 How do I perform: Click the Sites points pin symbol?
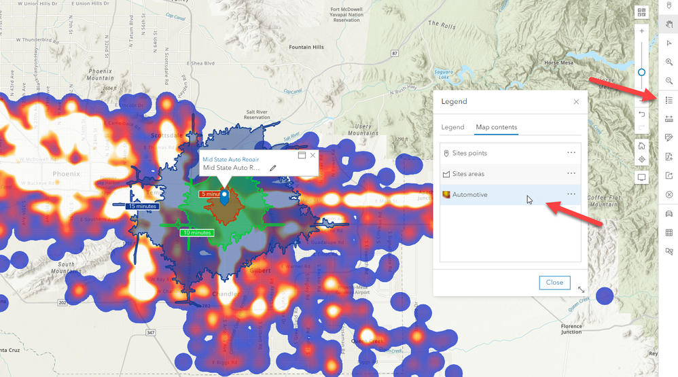pyautogui.click(x=446, y=154)
